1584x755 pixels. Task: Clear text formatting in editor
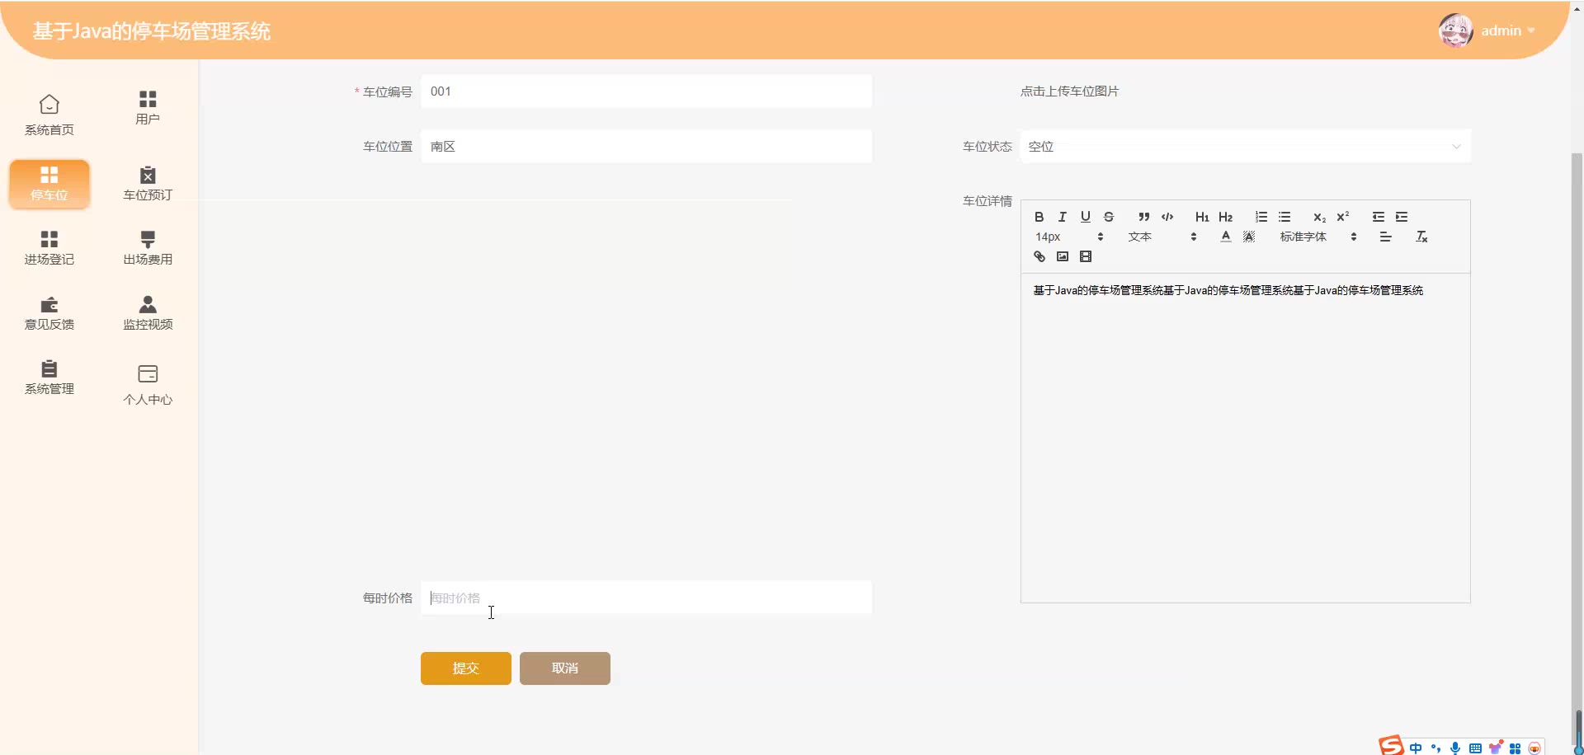coord(1421,237)
